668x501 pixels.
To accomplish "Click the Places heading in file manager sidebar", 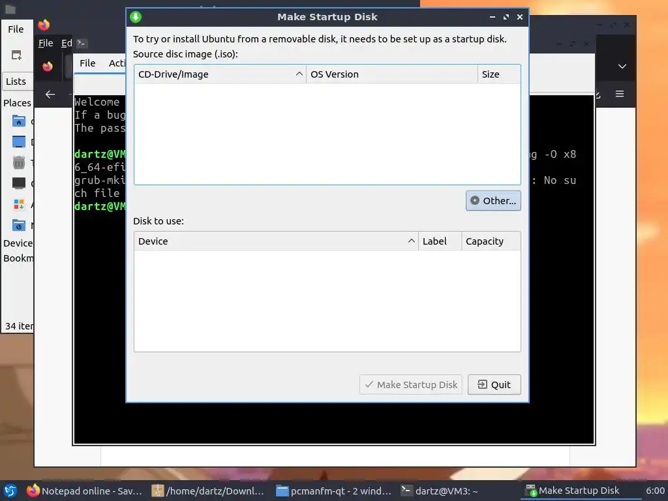I will click(17, 103).
